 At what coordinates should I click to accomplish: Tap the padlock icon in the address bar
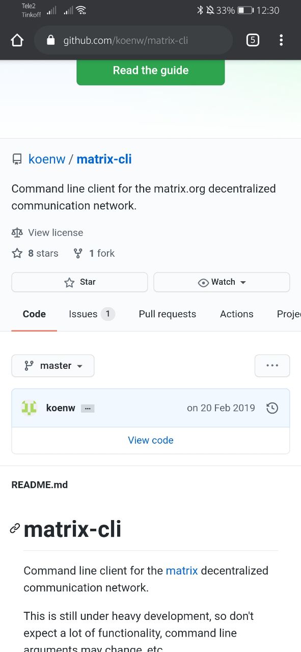pyautogui.click(x=50, y=40)
